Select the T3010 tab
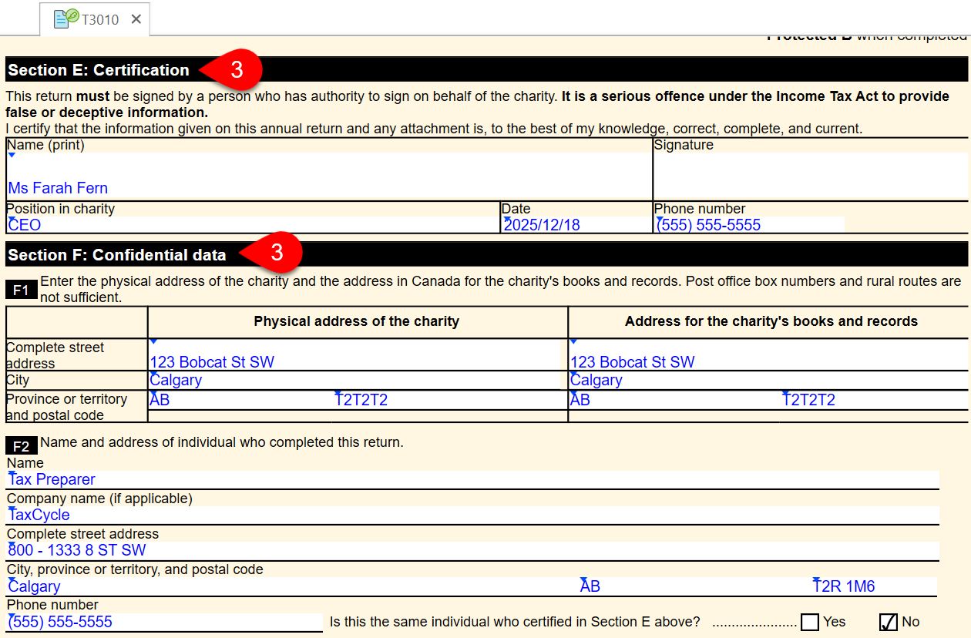971x638 pixels. 100,19
